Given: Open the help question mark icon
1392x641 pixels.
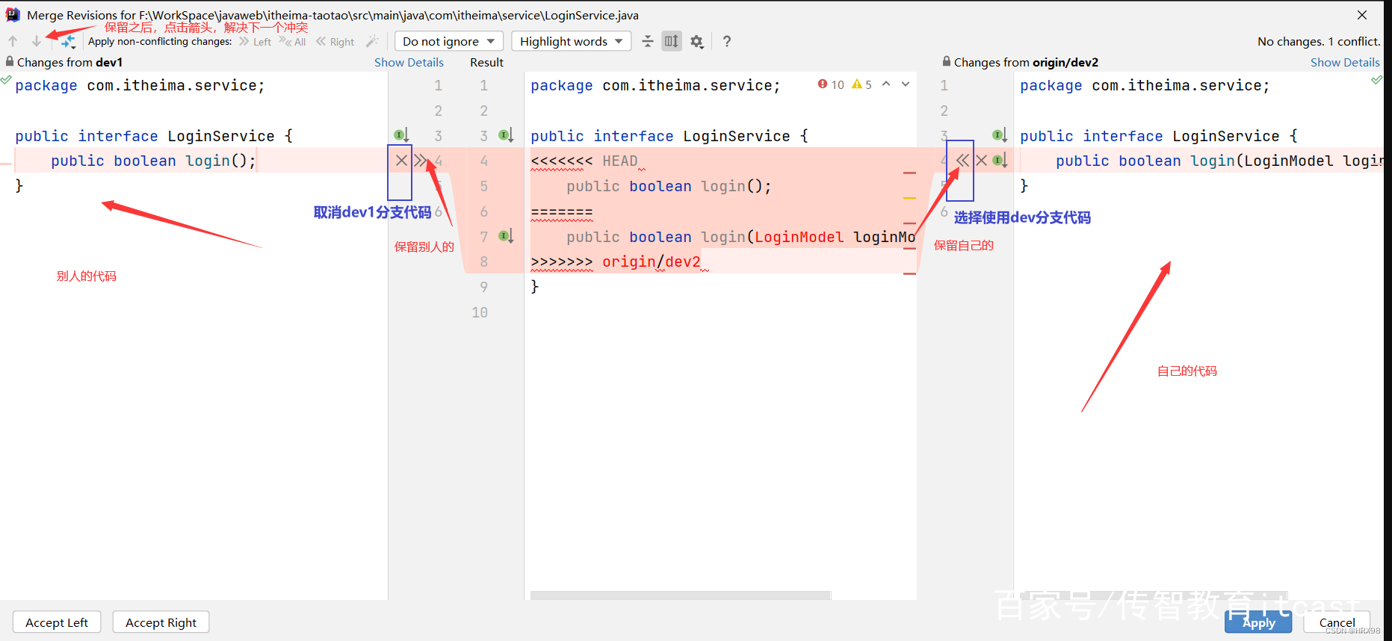Looking at the screenshot, I should click(727, 41).
